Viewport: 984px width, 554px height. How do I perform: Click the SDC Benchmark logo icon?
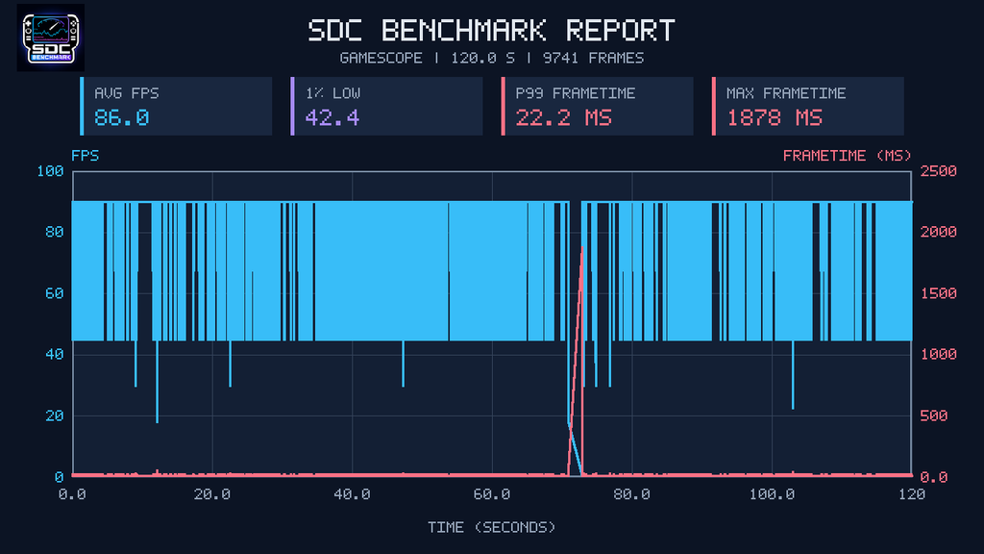pyautogui.click(x=51, y=38)
